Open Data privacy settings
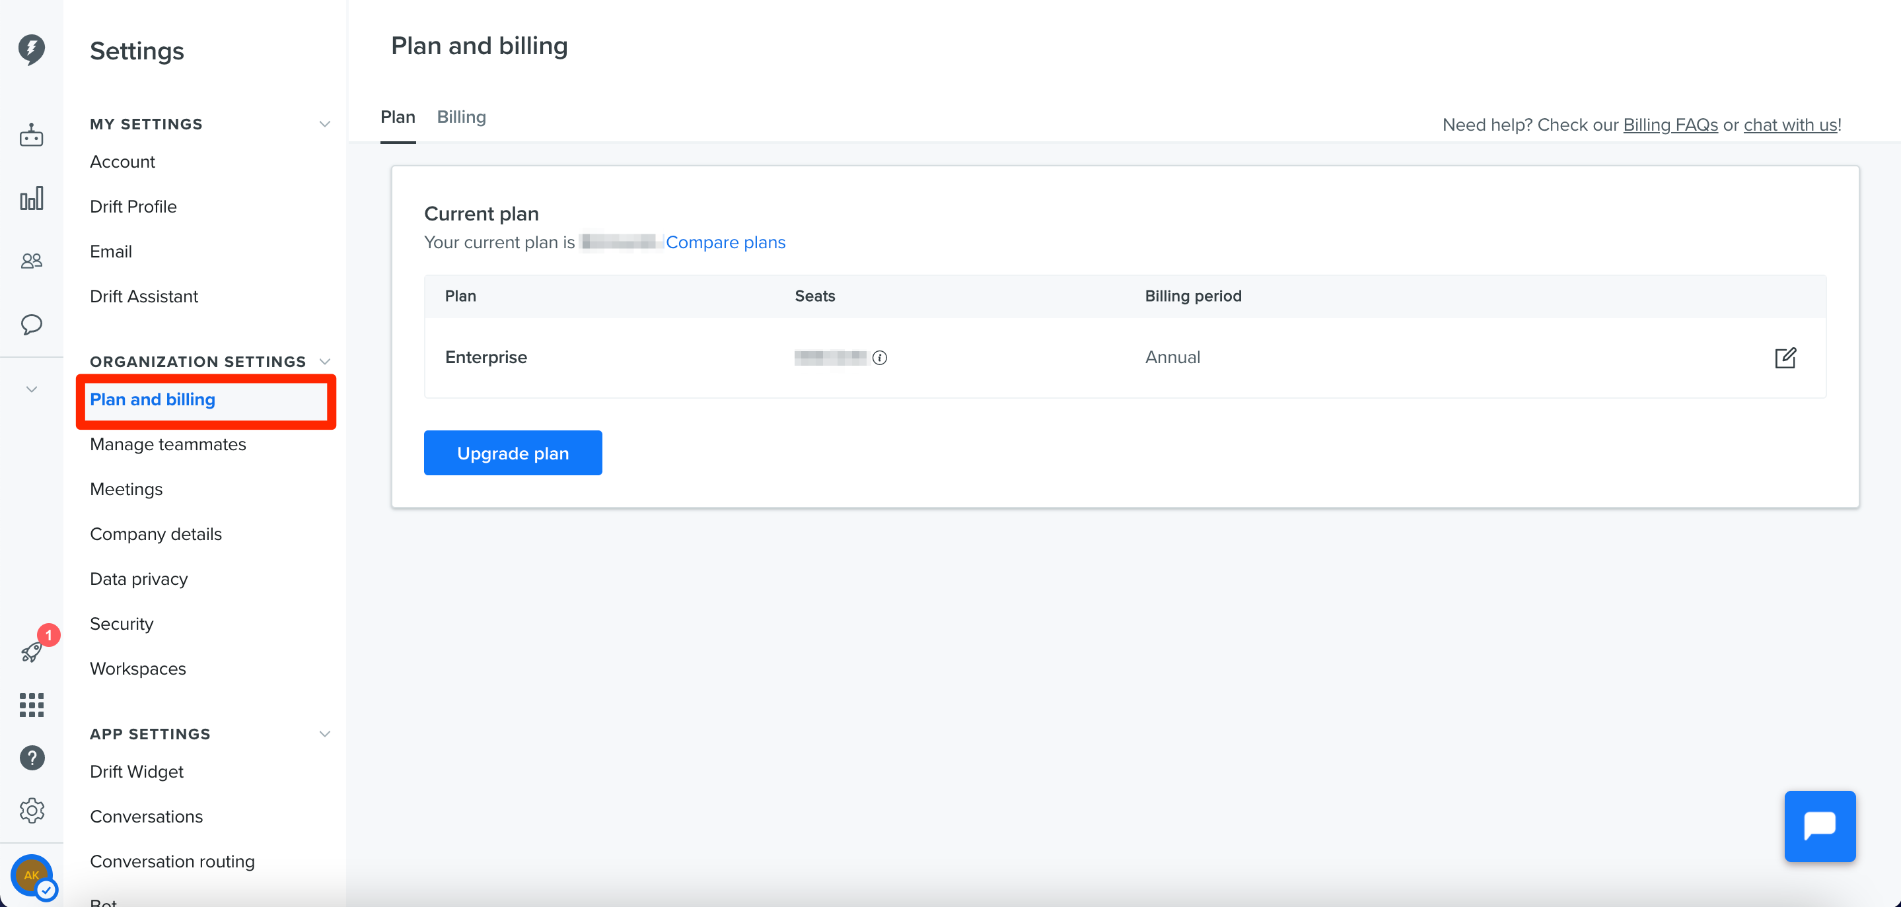Screen dimensions: 1901x907 click(139, 579)
